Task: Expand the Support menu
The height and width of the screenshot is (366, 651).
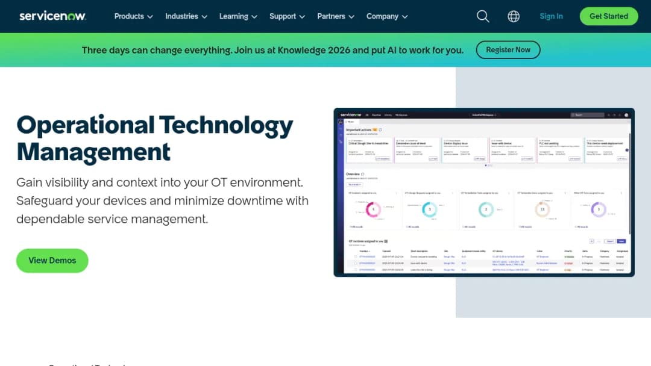Action: [288, 16]
